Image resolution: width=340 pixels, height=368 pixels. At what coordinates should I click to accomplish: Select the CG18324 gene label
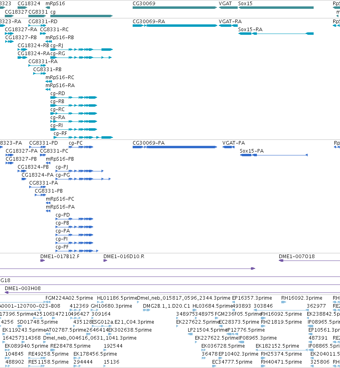[29, 4]
